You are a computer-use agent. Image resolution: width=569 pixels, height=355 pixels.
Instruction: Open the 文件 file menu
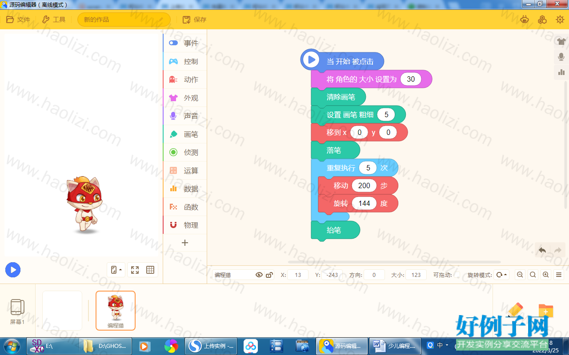(18, 20)
